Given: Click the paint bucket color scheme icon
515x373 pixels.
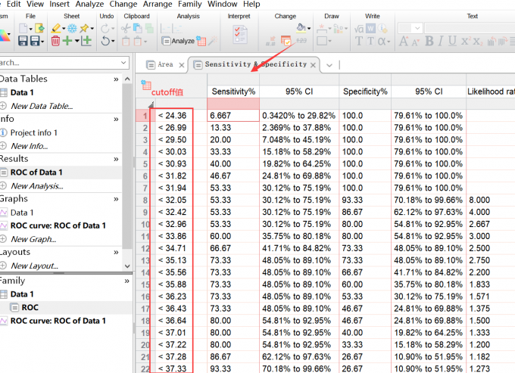Looking at the screenshot, I should point(301,28).
